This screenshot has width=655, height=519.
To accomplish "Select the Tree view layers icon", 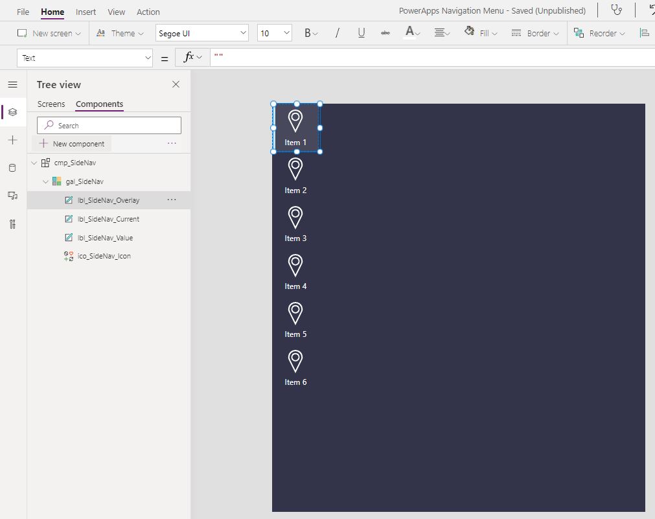I will tap(12, 112).
